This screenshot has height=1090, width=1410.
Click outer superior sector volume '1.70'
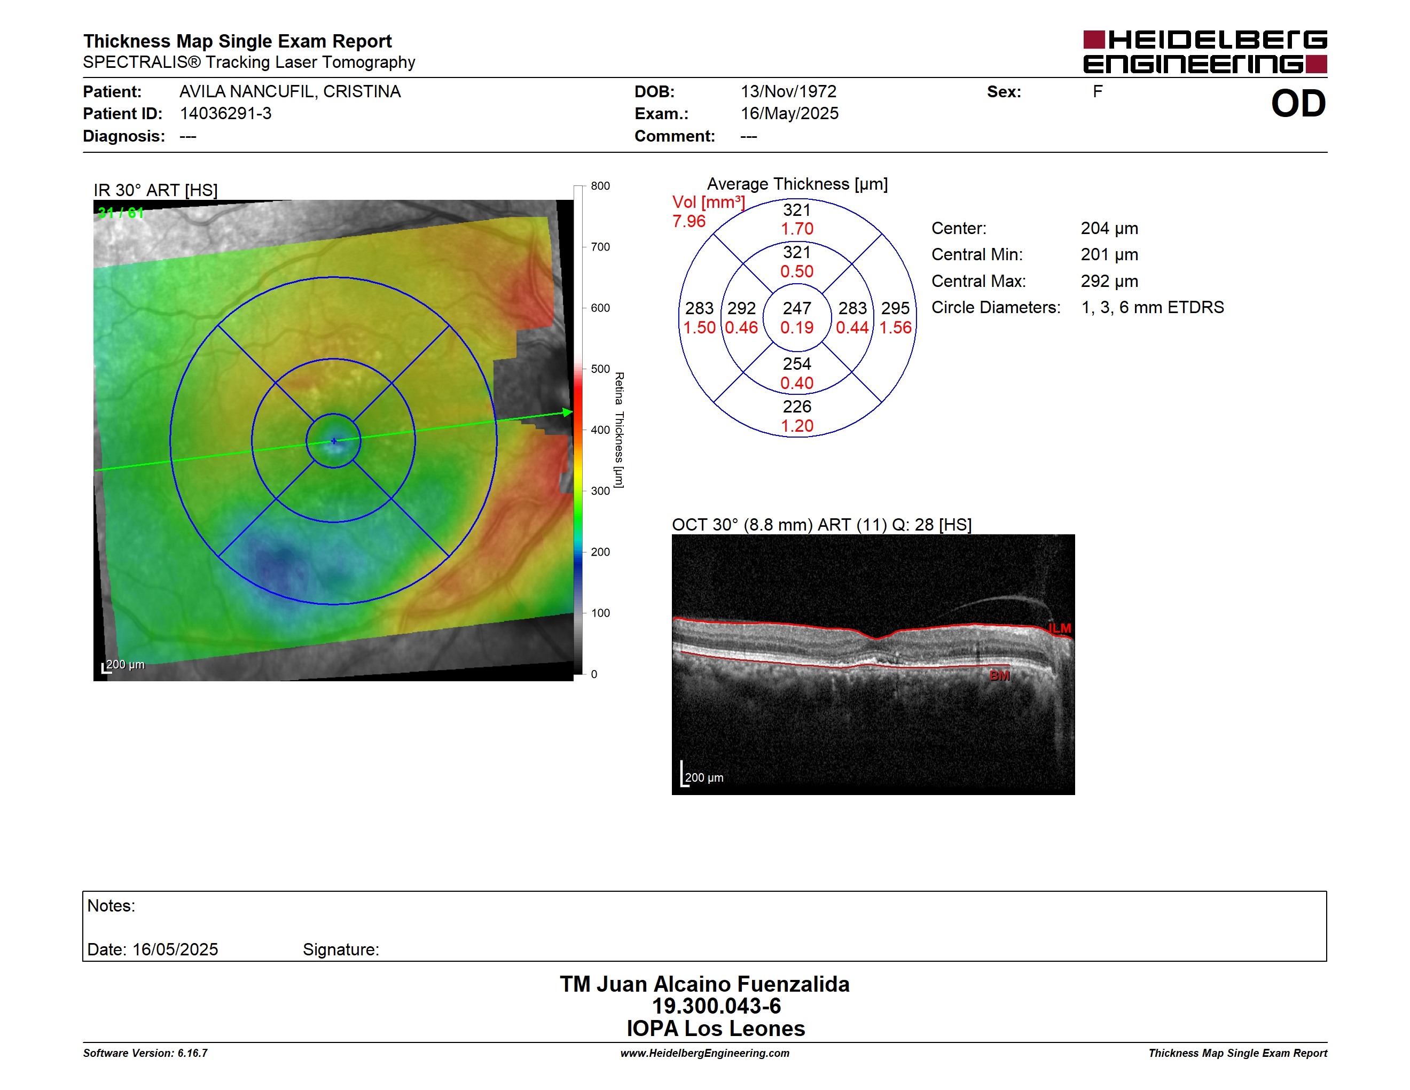click(x=797, y=229)
